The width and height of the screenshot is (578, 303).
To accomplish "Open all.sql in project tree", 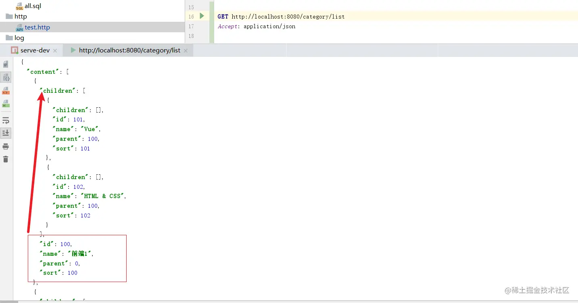I will coord(33,6).
